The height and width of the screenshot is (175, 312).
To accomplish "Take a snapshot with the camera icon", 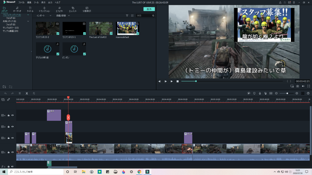I will pyautogui.click(x=298, y=86).
